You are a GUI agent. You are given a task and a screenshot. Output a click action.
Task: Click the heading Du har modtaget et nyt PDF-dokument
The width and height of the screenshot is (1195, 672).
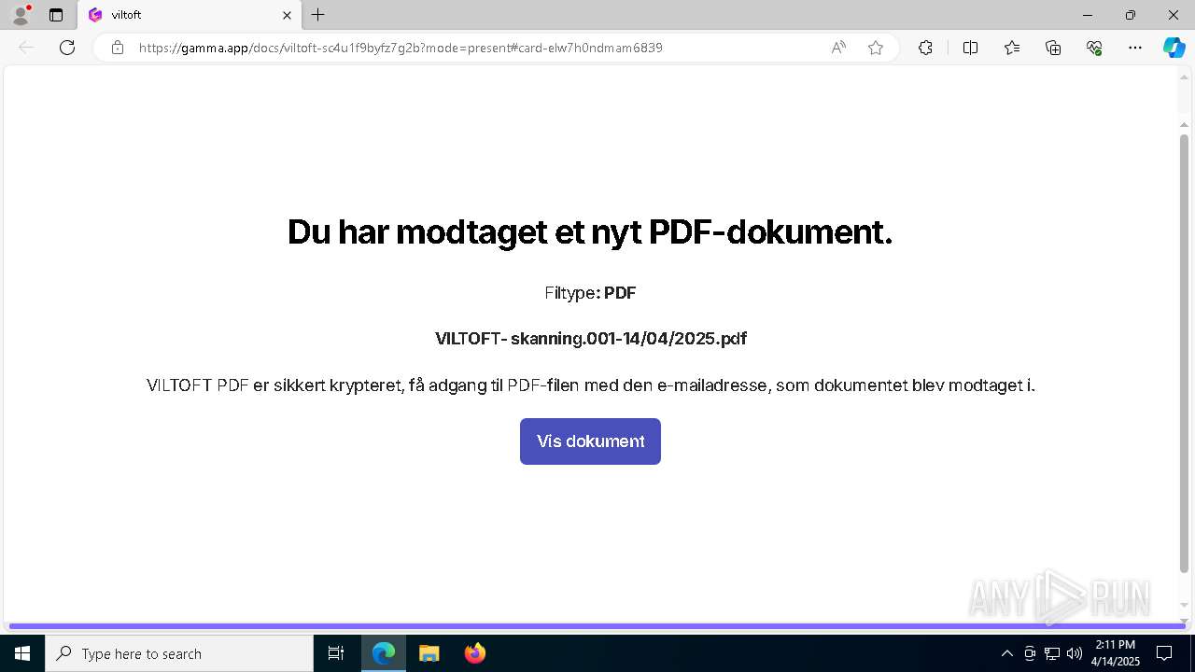click(590, 231)
